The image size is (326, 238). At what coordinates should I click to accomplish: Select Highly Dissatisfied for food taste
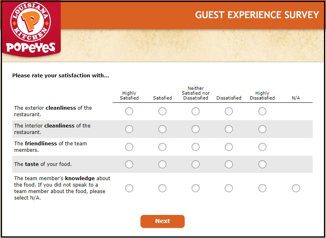click(x=262, y=165)
